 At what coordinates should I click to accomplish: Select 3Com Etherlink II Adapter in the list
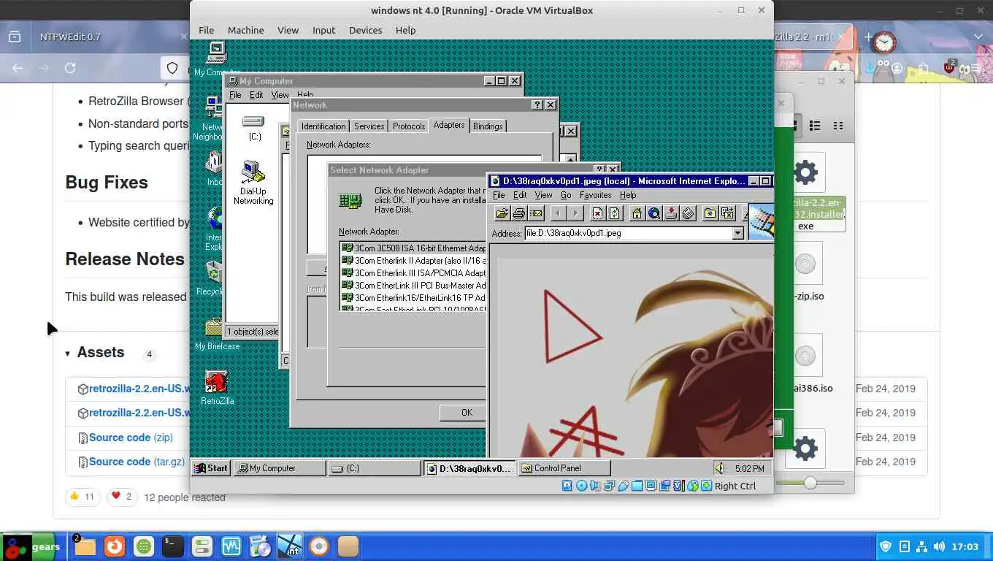click(413, 261)
